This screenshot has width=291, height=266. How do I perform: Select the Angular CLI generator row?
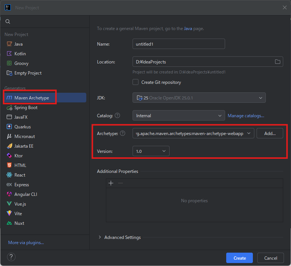click(x=45, y=194)
